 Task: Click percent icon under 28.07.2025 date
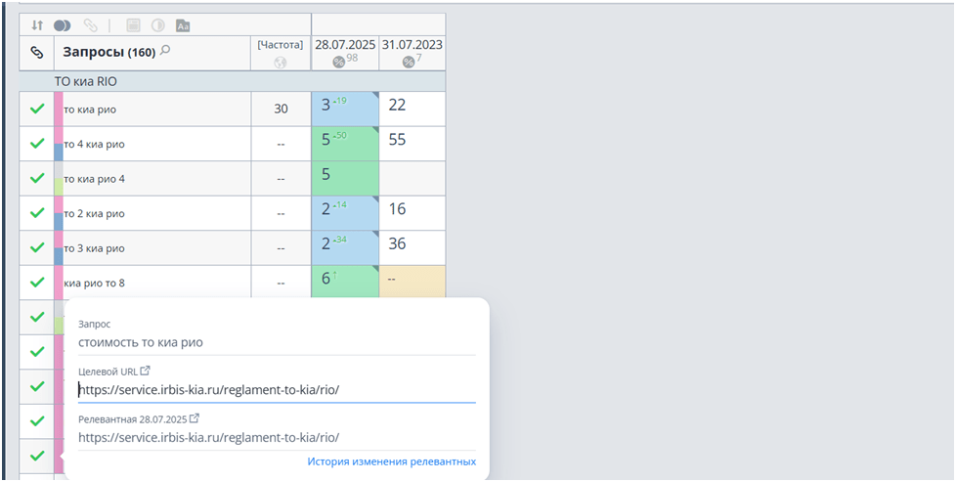(x=338, y=63)
